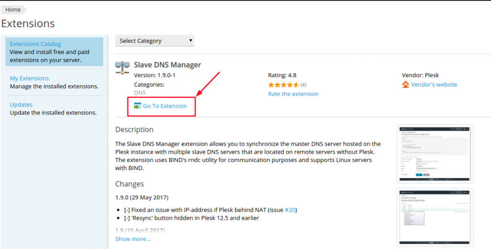The height and width of the screenshot is (249, 491).
Task: Click the 1.9.0 (29 May 2017) entry
Action: point(142,197)
